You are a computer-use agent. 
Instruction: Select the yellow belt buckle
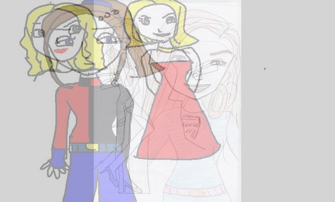click(92, 147)
